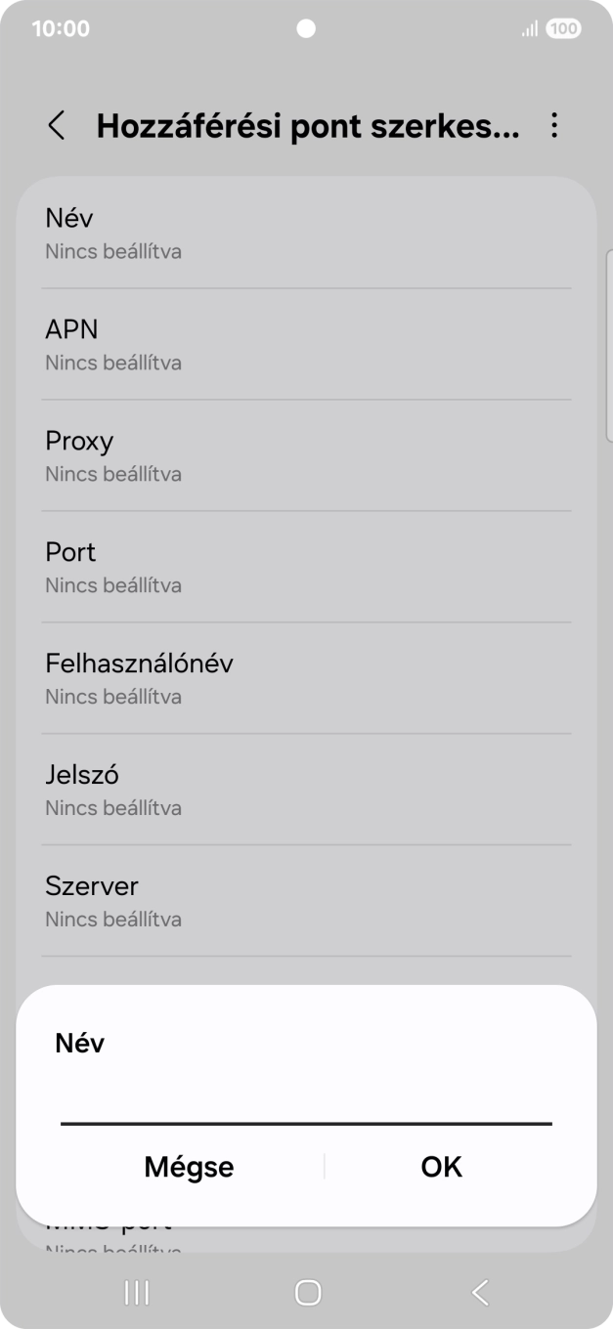The width and height of the screenshot is (613, 1329).
Task: Confirm the name with OK
Action: [440, 1166]
